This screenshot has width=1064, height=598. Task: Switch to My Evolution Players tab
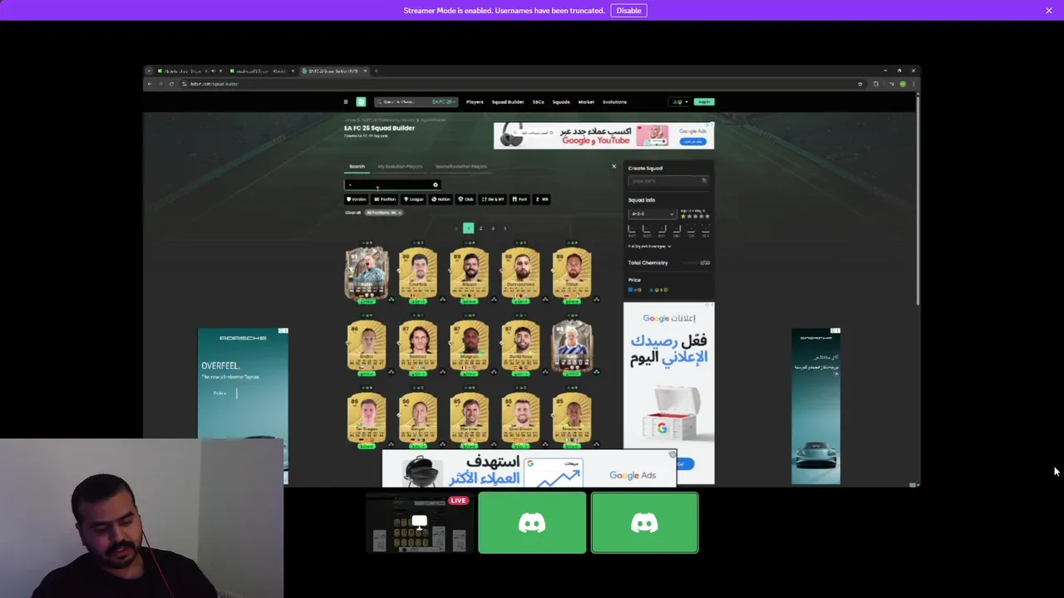[x=400, y=167]
